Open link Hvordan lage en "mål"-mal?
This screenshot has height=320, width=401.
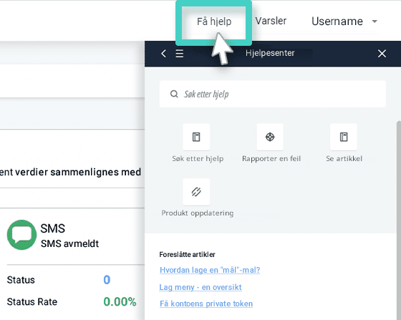[x=210, y=270]
